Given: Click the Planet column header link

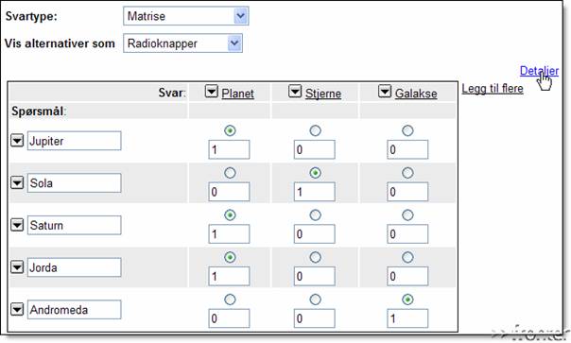Looking at the screenshot, I should point(237,94).
